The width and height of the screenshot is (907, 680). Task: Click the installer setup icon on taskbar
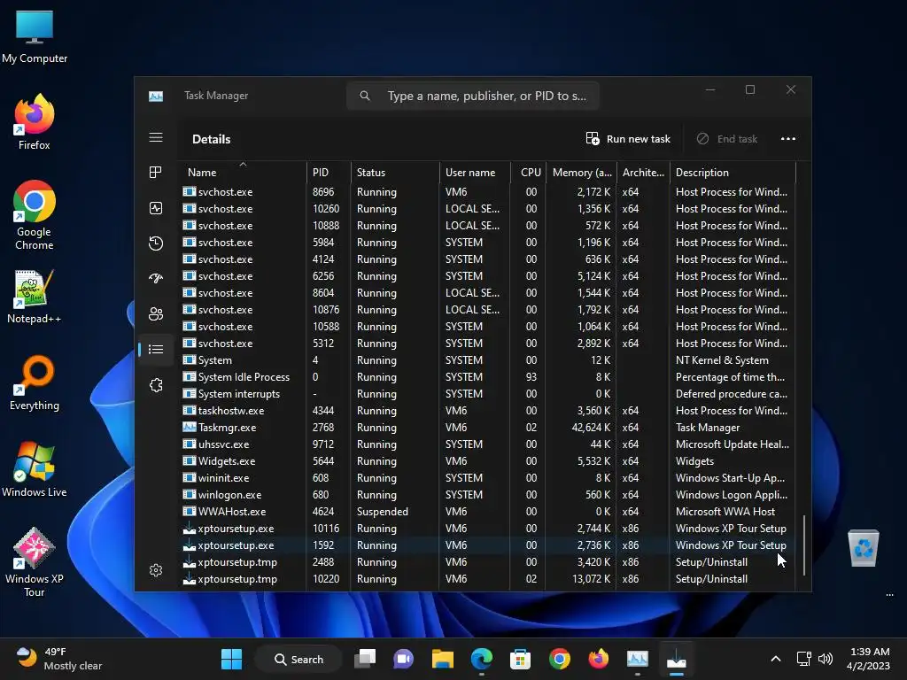pos(676,659)
